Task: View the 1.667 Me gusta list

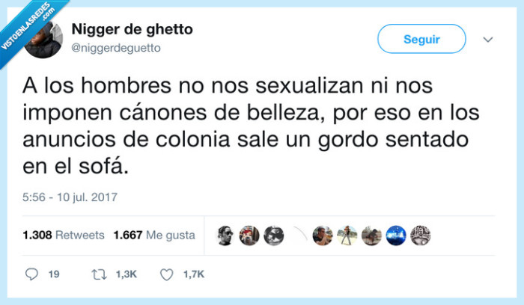Action: click(154, 235)
